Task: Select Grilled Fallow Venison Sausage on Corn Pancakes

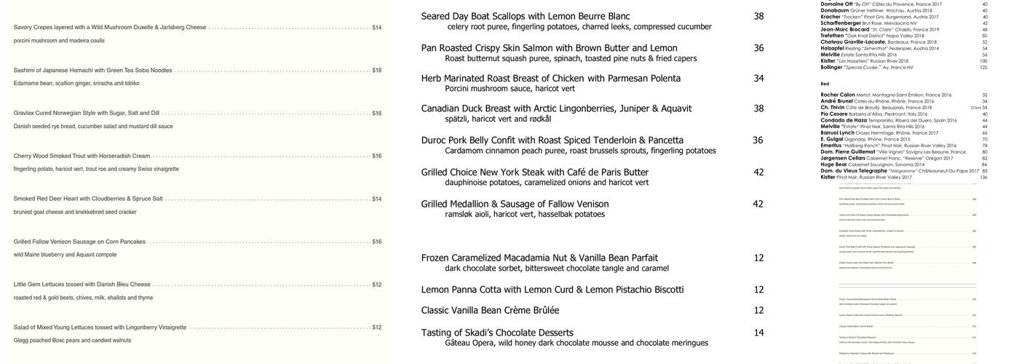Action: pyautogui.click(x=79, y=242)
